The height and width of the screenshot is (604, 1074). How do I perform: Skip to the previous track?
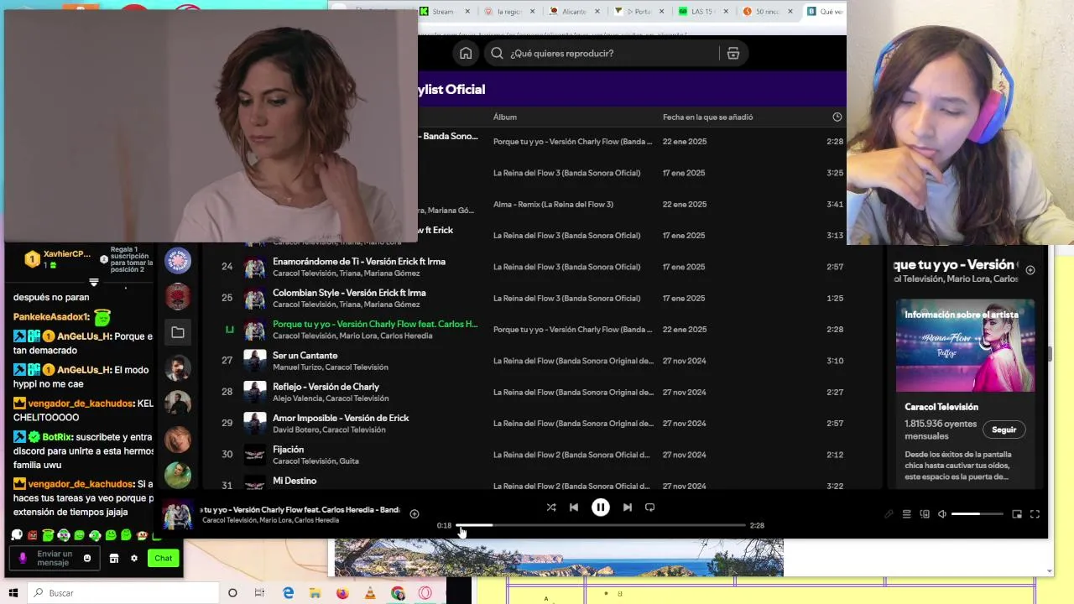[x=574, y=508]
